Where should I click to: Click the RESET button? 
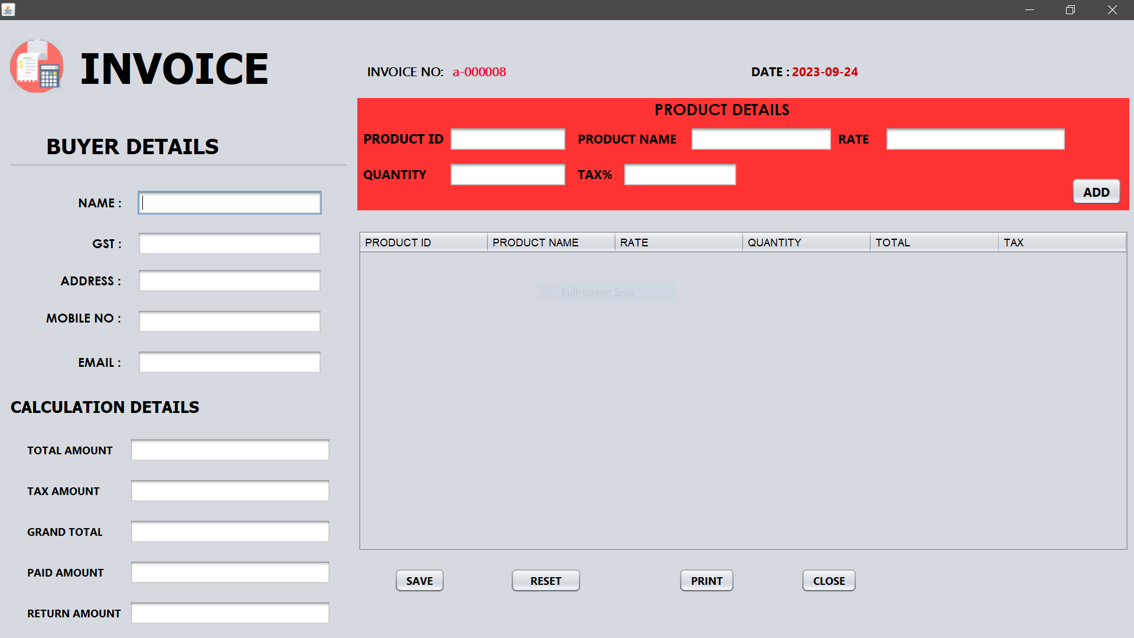545,580
